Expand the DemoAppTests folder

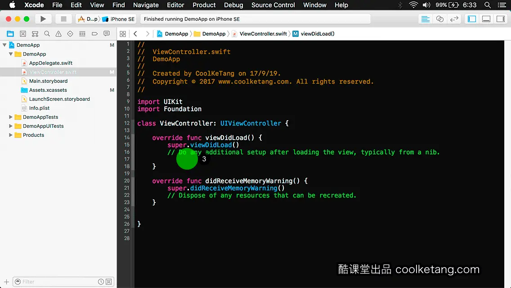coord(11,117)
